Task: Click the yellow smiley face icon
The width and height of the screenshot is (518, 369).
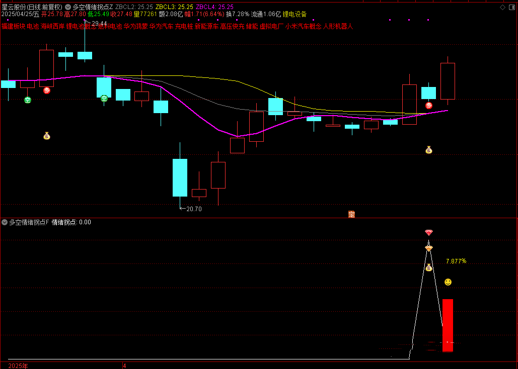Action: coord(448,282)
